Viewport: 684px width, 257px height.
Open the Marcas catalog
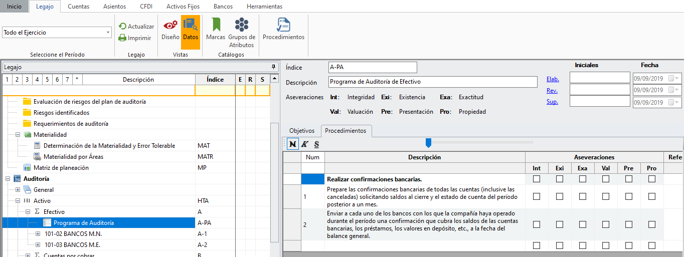pyautogui.click(x=216, y=26)
